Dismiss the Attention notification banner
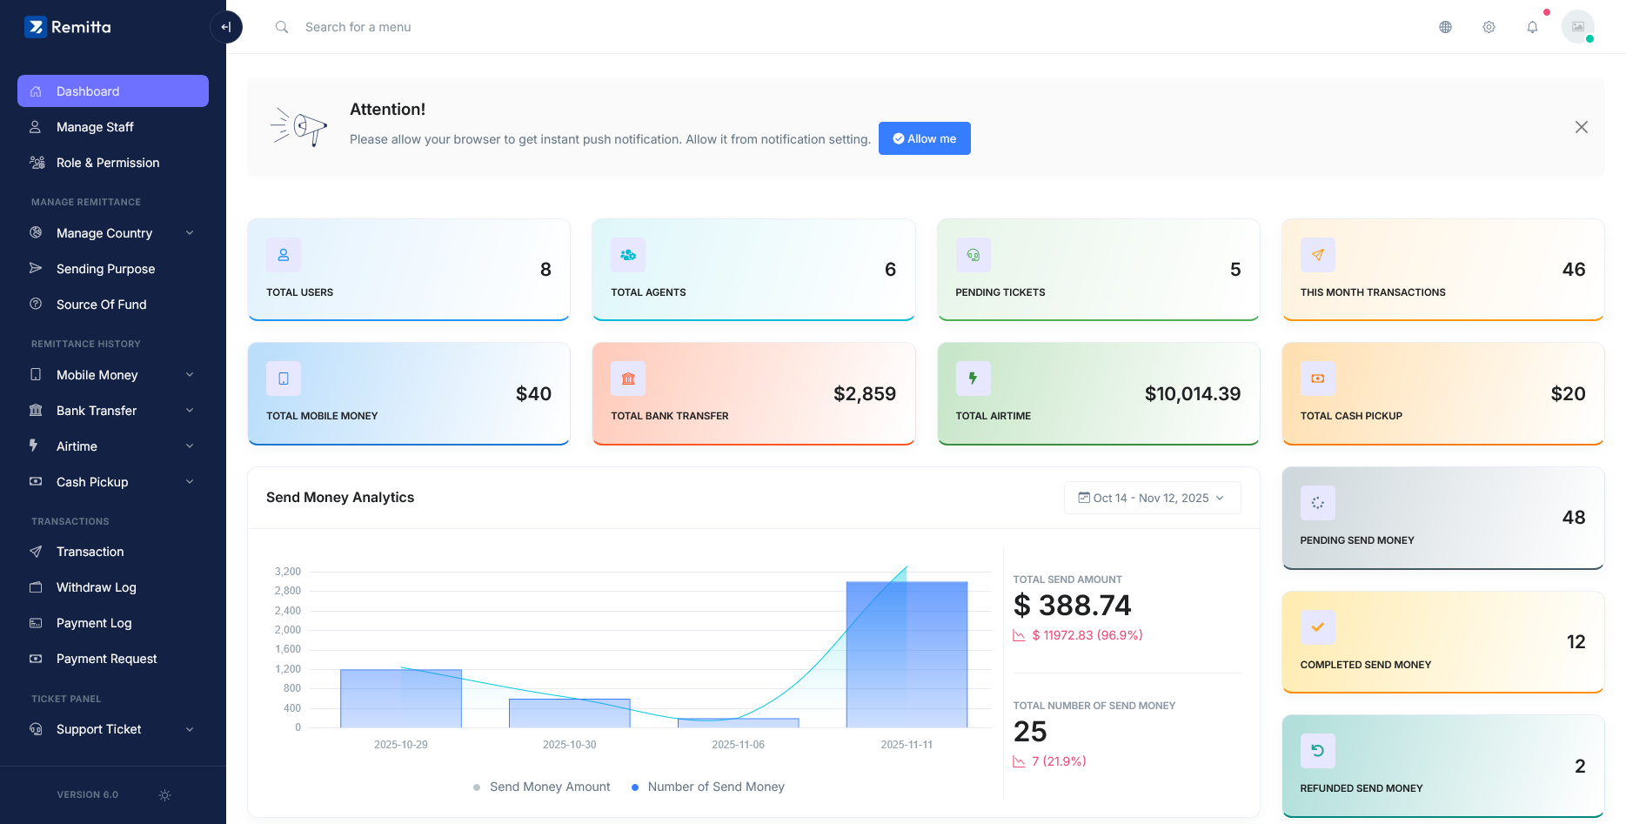 tap(1581, 127)
